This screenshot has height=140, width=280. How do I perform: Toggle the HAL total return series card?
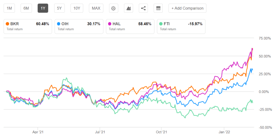pyautogui.click(x=130, y=27)
